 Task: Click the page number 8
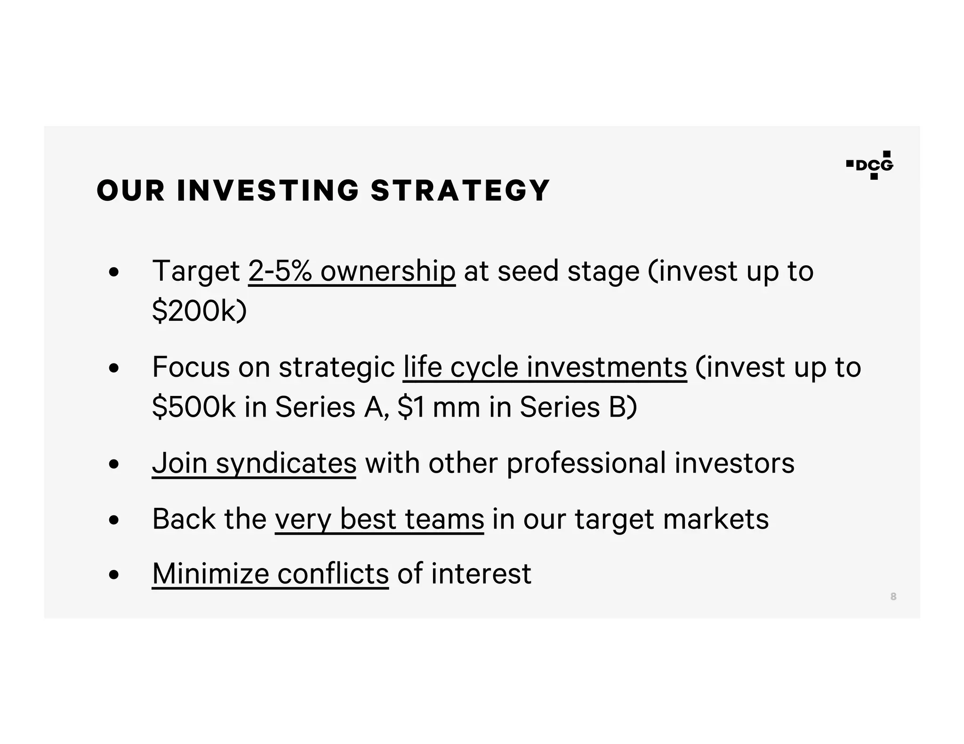[893, 597]
